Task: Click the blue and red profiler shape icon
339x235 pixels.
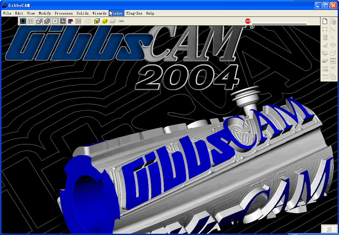Action: pos(71,21)
